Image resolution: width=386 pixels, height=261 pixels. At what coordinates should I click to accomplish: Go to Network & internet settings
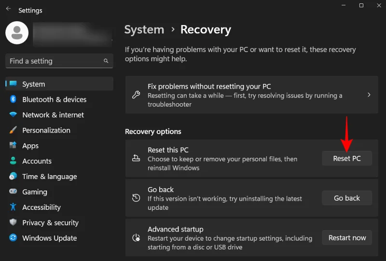pyautogui.click(x=59, y=114)
